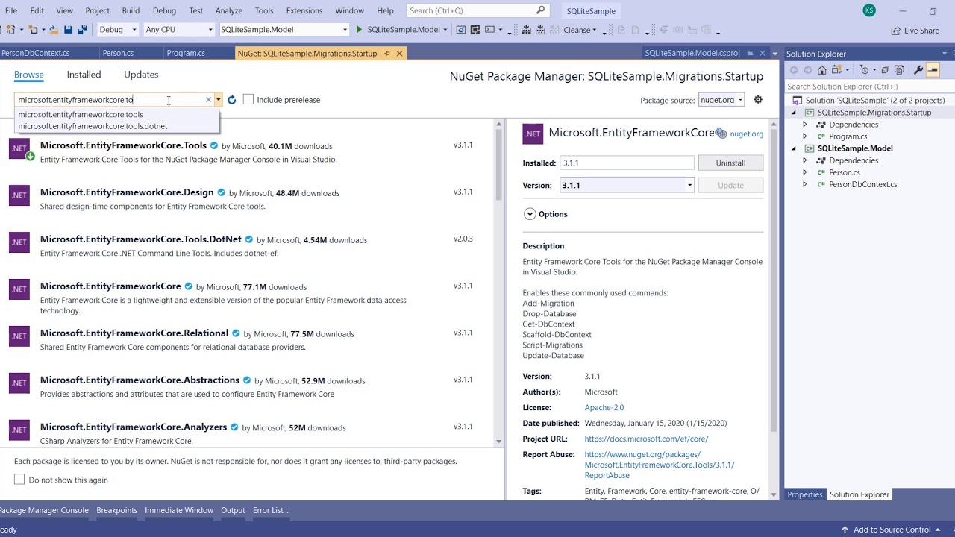
Task: Click the green Start debugging arrow
Action: [359, 30]
